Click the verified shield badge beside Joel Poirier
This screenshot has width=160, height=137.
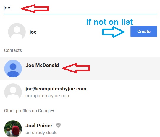(58, 125)
